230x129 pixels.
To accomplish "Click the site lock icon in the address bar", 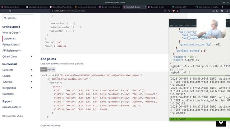I will (x=52, y=11).
